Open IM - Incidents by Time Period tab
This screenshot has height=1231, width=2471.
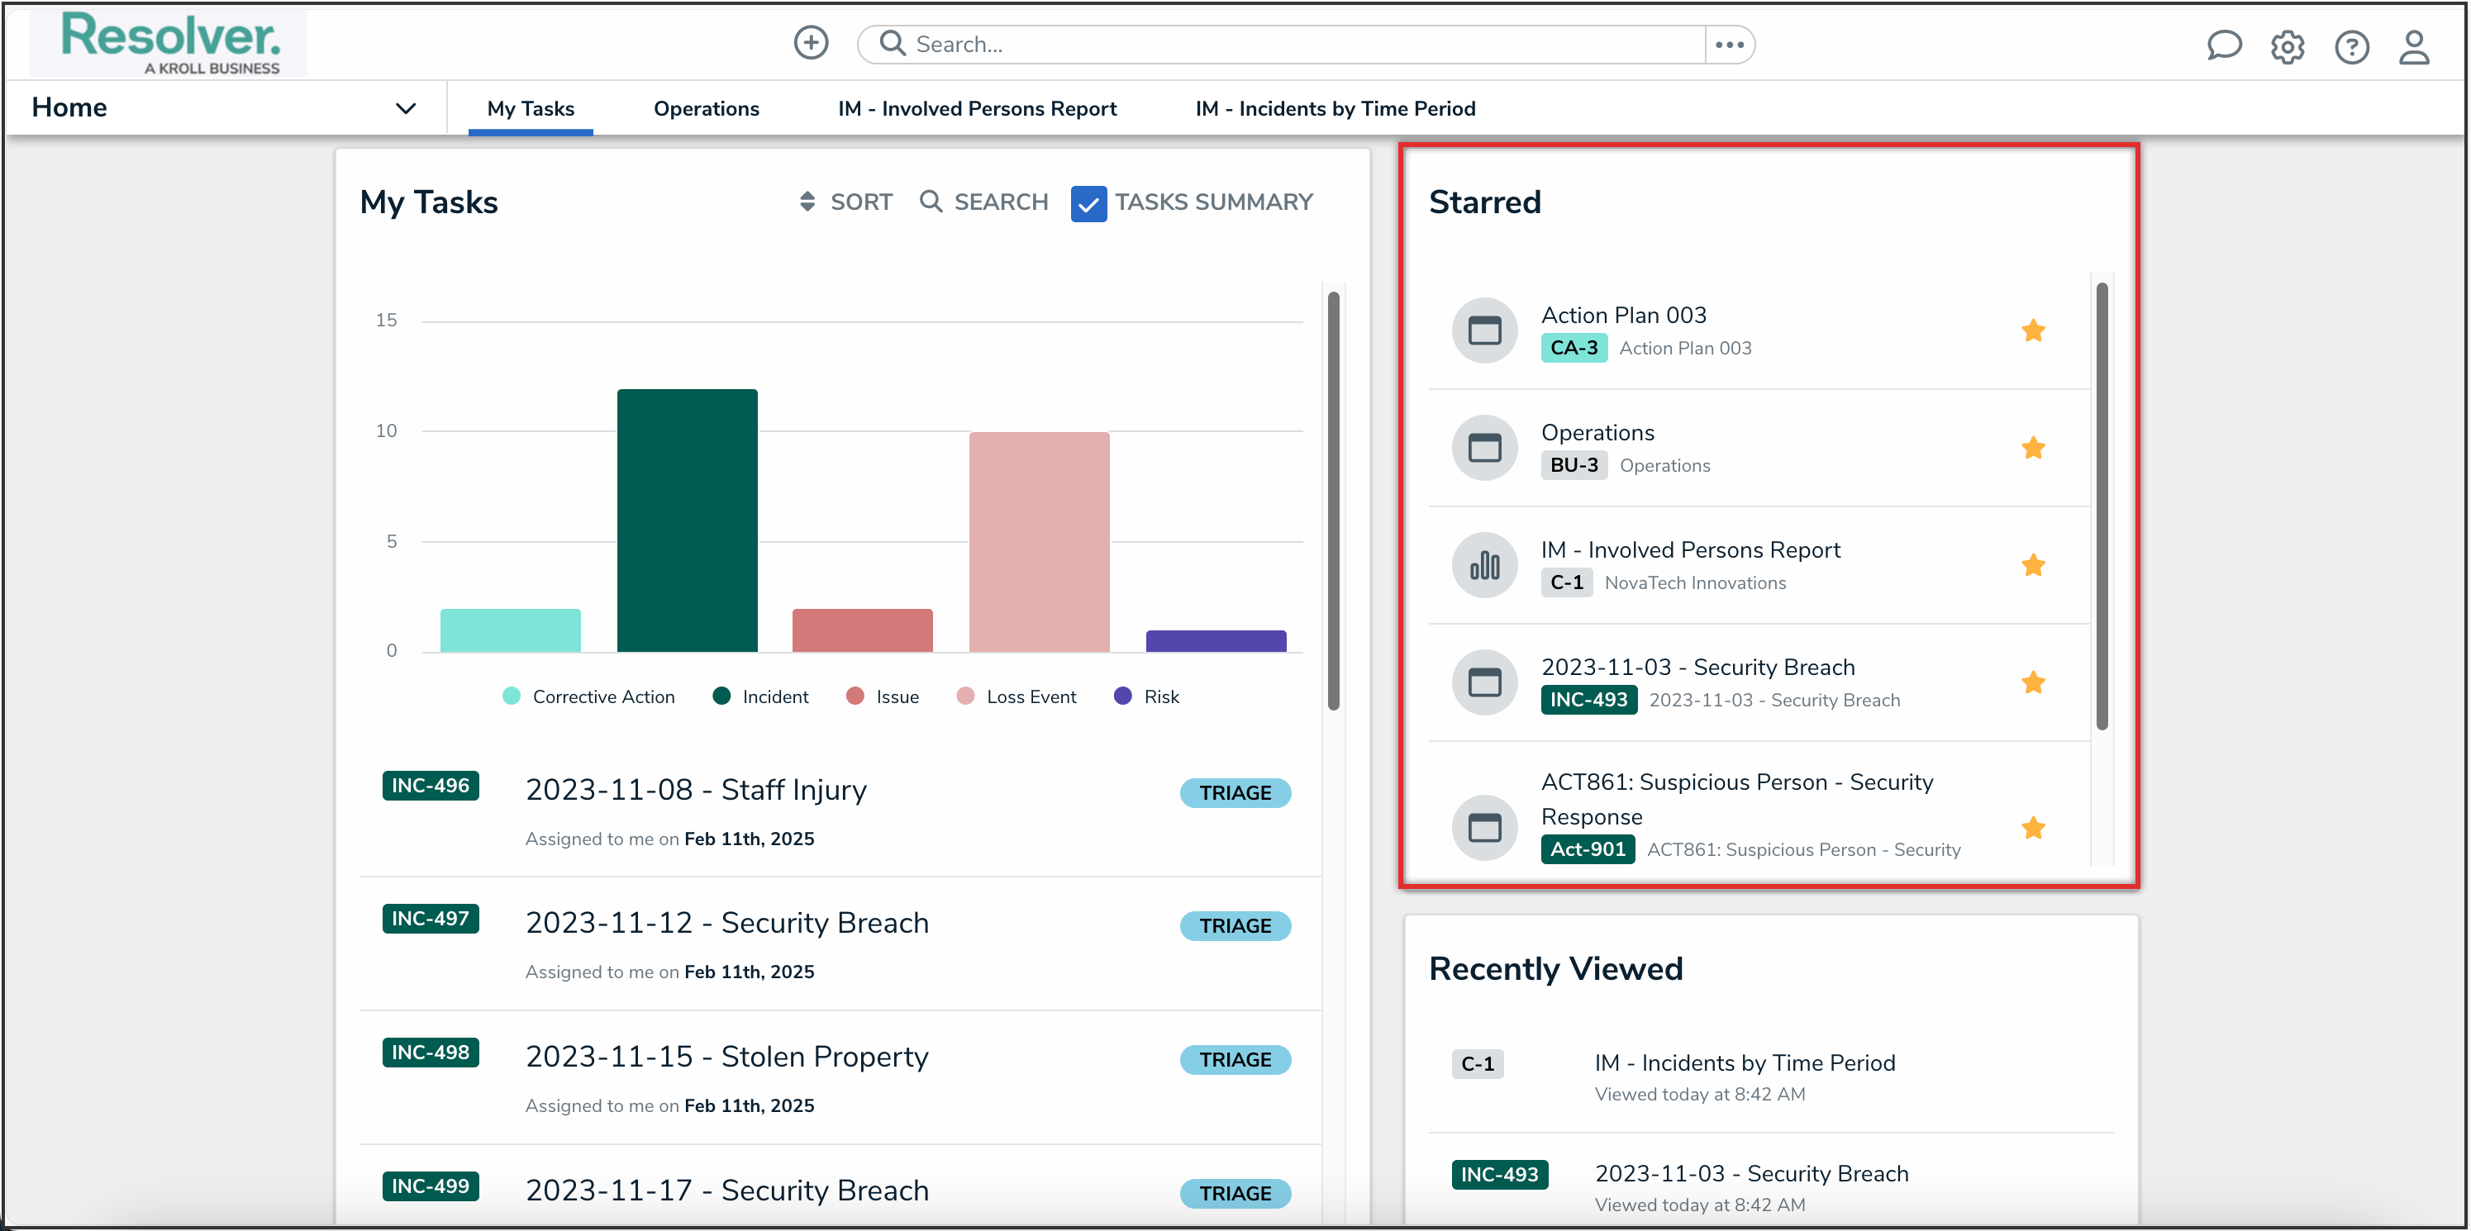coord(1335,108)
